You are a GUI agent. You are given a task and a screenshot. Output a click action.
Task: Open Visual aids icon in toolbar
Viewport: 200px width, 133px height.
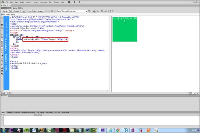[113, 12]
